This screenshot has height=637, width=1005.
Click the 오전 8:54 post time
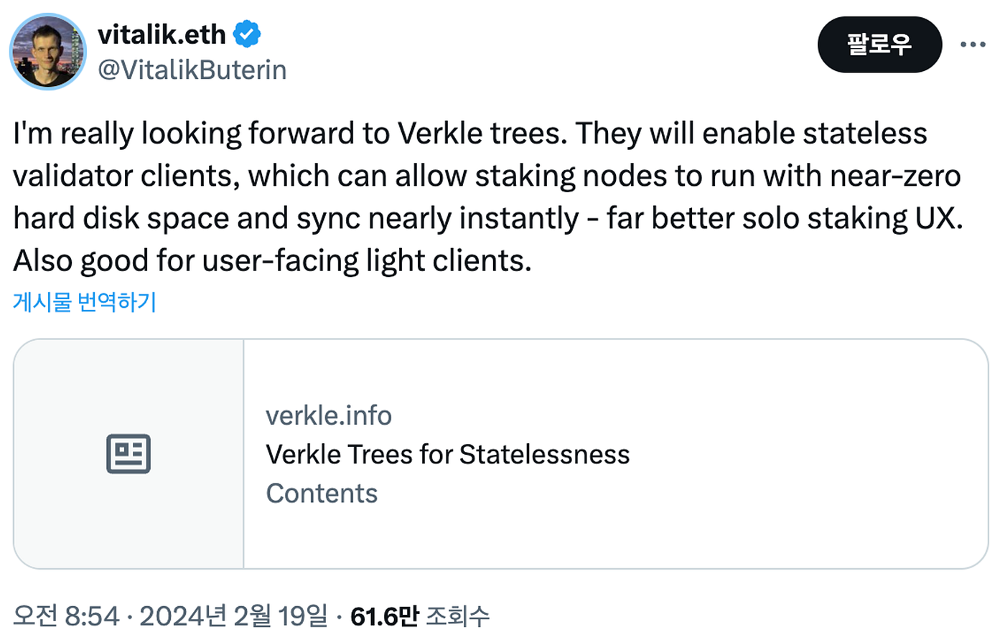point(66,615)
